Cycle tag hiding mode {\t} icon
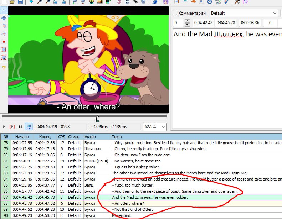282x219 pixels. pyautogui.click(x=245, y=2)
